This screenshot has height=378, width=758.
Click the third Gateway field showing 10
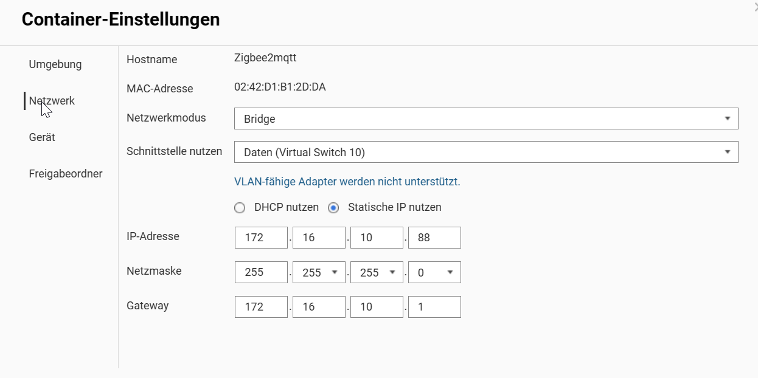[x=377, y=307]
